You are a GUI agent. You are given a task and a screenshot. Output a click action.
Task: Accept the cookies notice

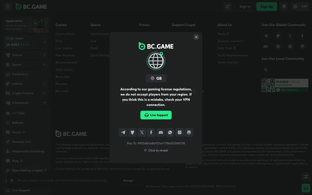(x=128, y=180)
